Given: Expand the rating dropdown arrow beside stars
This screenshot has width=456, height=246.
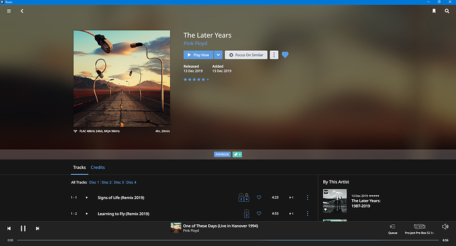Looking at the screenshot, I should pos(208,80).
